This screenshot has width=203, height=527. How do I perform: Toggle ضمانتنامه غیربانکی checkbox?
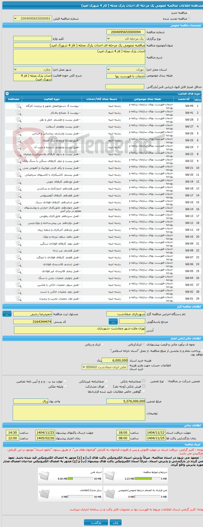click(x=106, y=381)
